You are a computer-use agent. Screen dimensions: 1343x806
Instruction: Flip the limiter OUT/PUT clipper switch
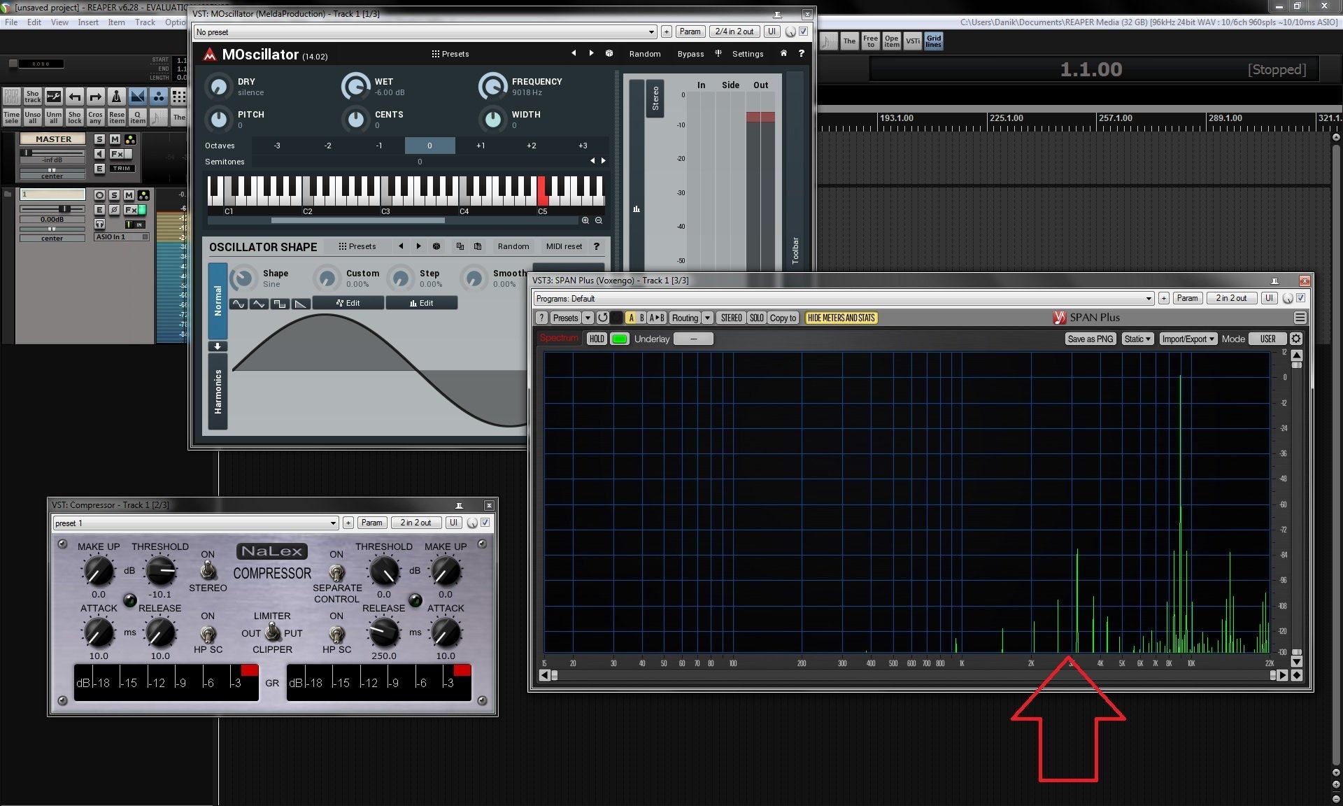273,632
